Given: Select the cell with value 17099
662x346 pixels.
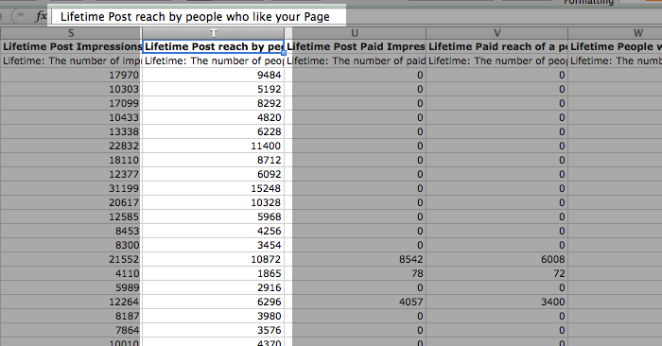Looking at the screenshot, I should (x=71, y=103).
